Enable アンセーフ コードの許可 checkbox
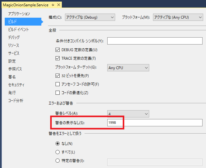Screen dimensions: 206x168 [57, 84]
